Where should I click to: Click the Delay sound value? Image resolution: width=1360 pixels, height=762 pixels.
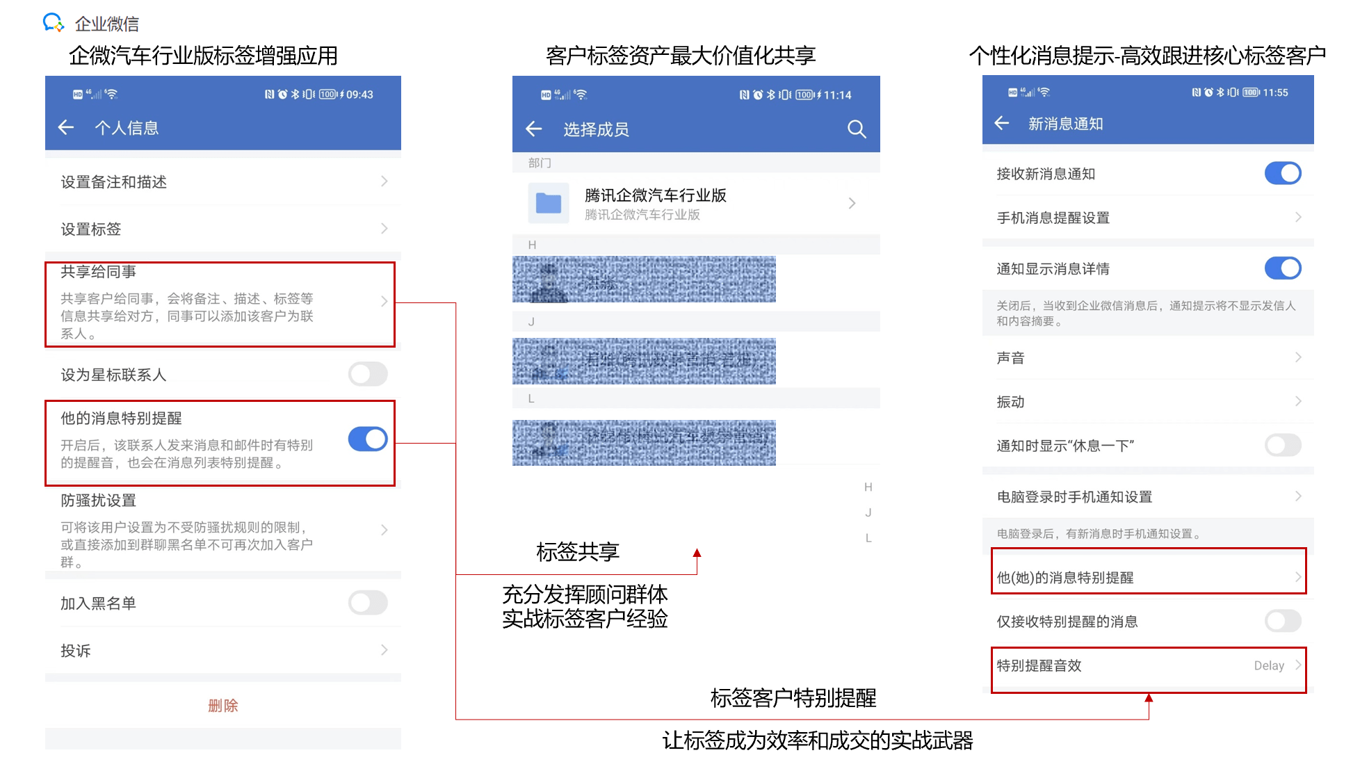(x=1269, y=665)
